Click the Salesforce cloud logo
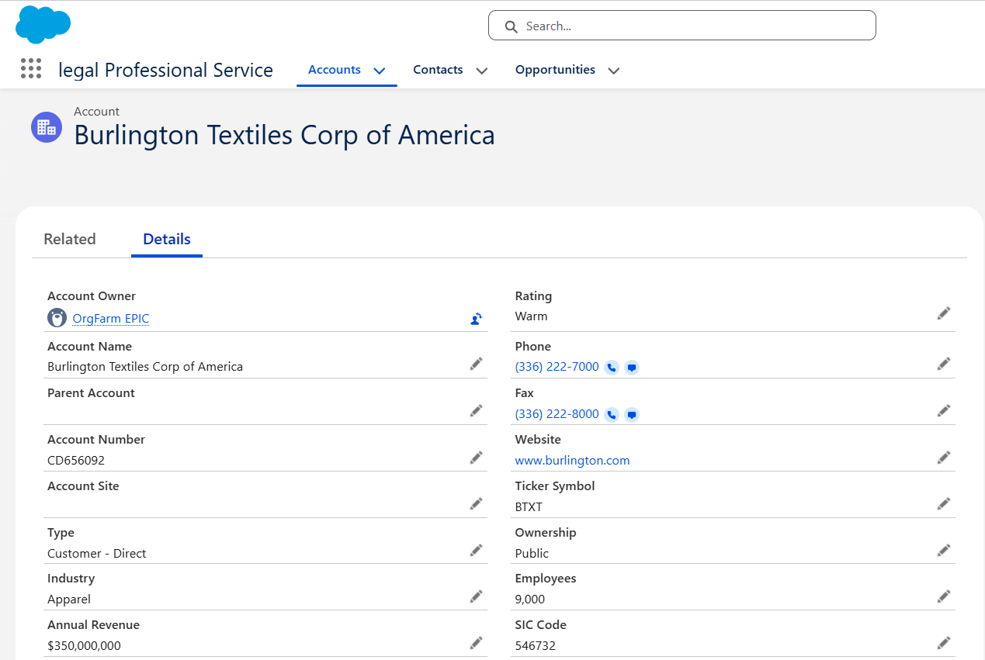This screenshot has width=985, height=660. [43, 24]
